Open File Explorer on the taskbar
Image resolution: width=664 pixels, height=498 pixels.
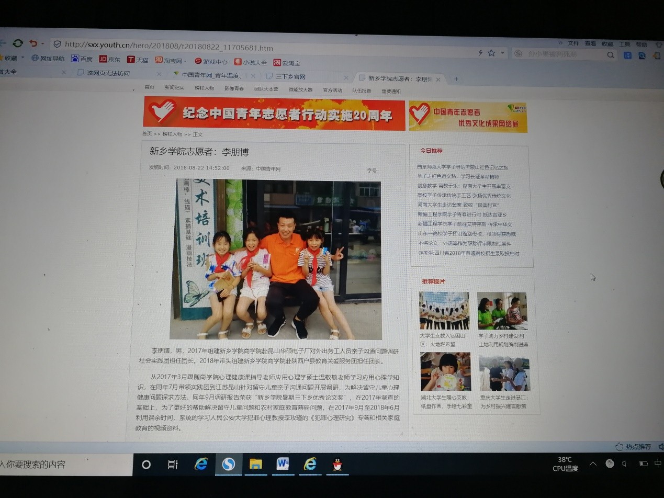[x=255, y=464]
